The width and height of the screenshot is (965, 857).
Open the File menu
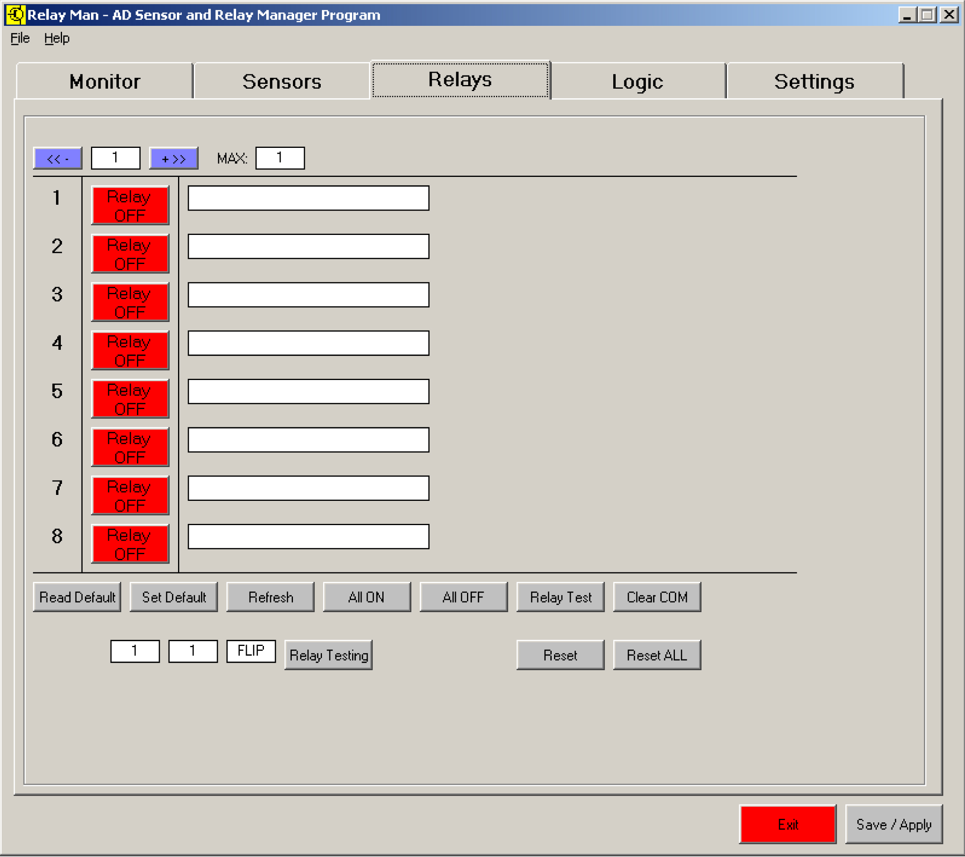coord(20,38)
